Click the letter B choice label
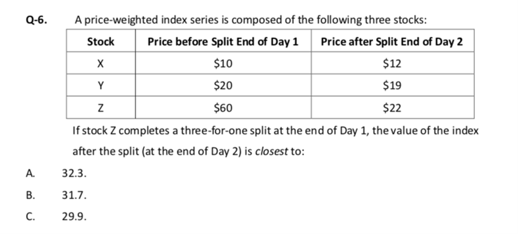This screenshot has width=518, height=234. point(30,195)
